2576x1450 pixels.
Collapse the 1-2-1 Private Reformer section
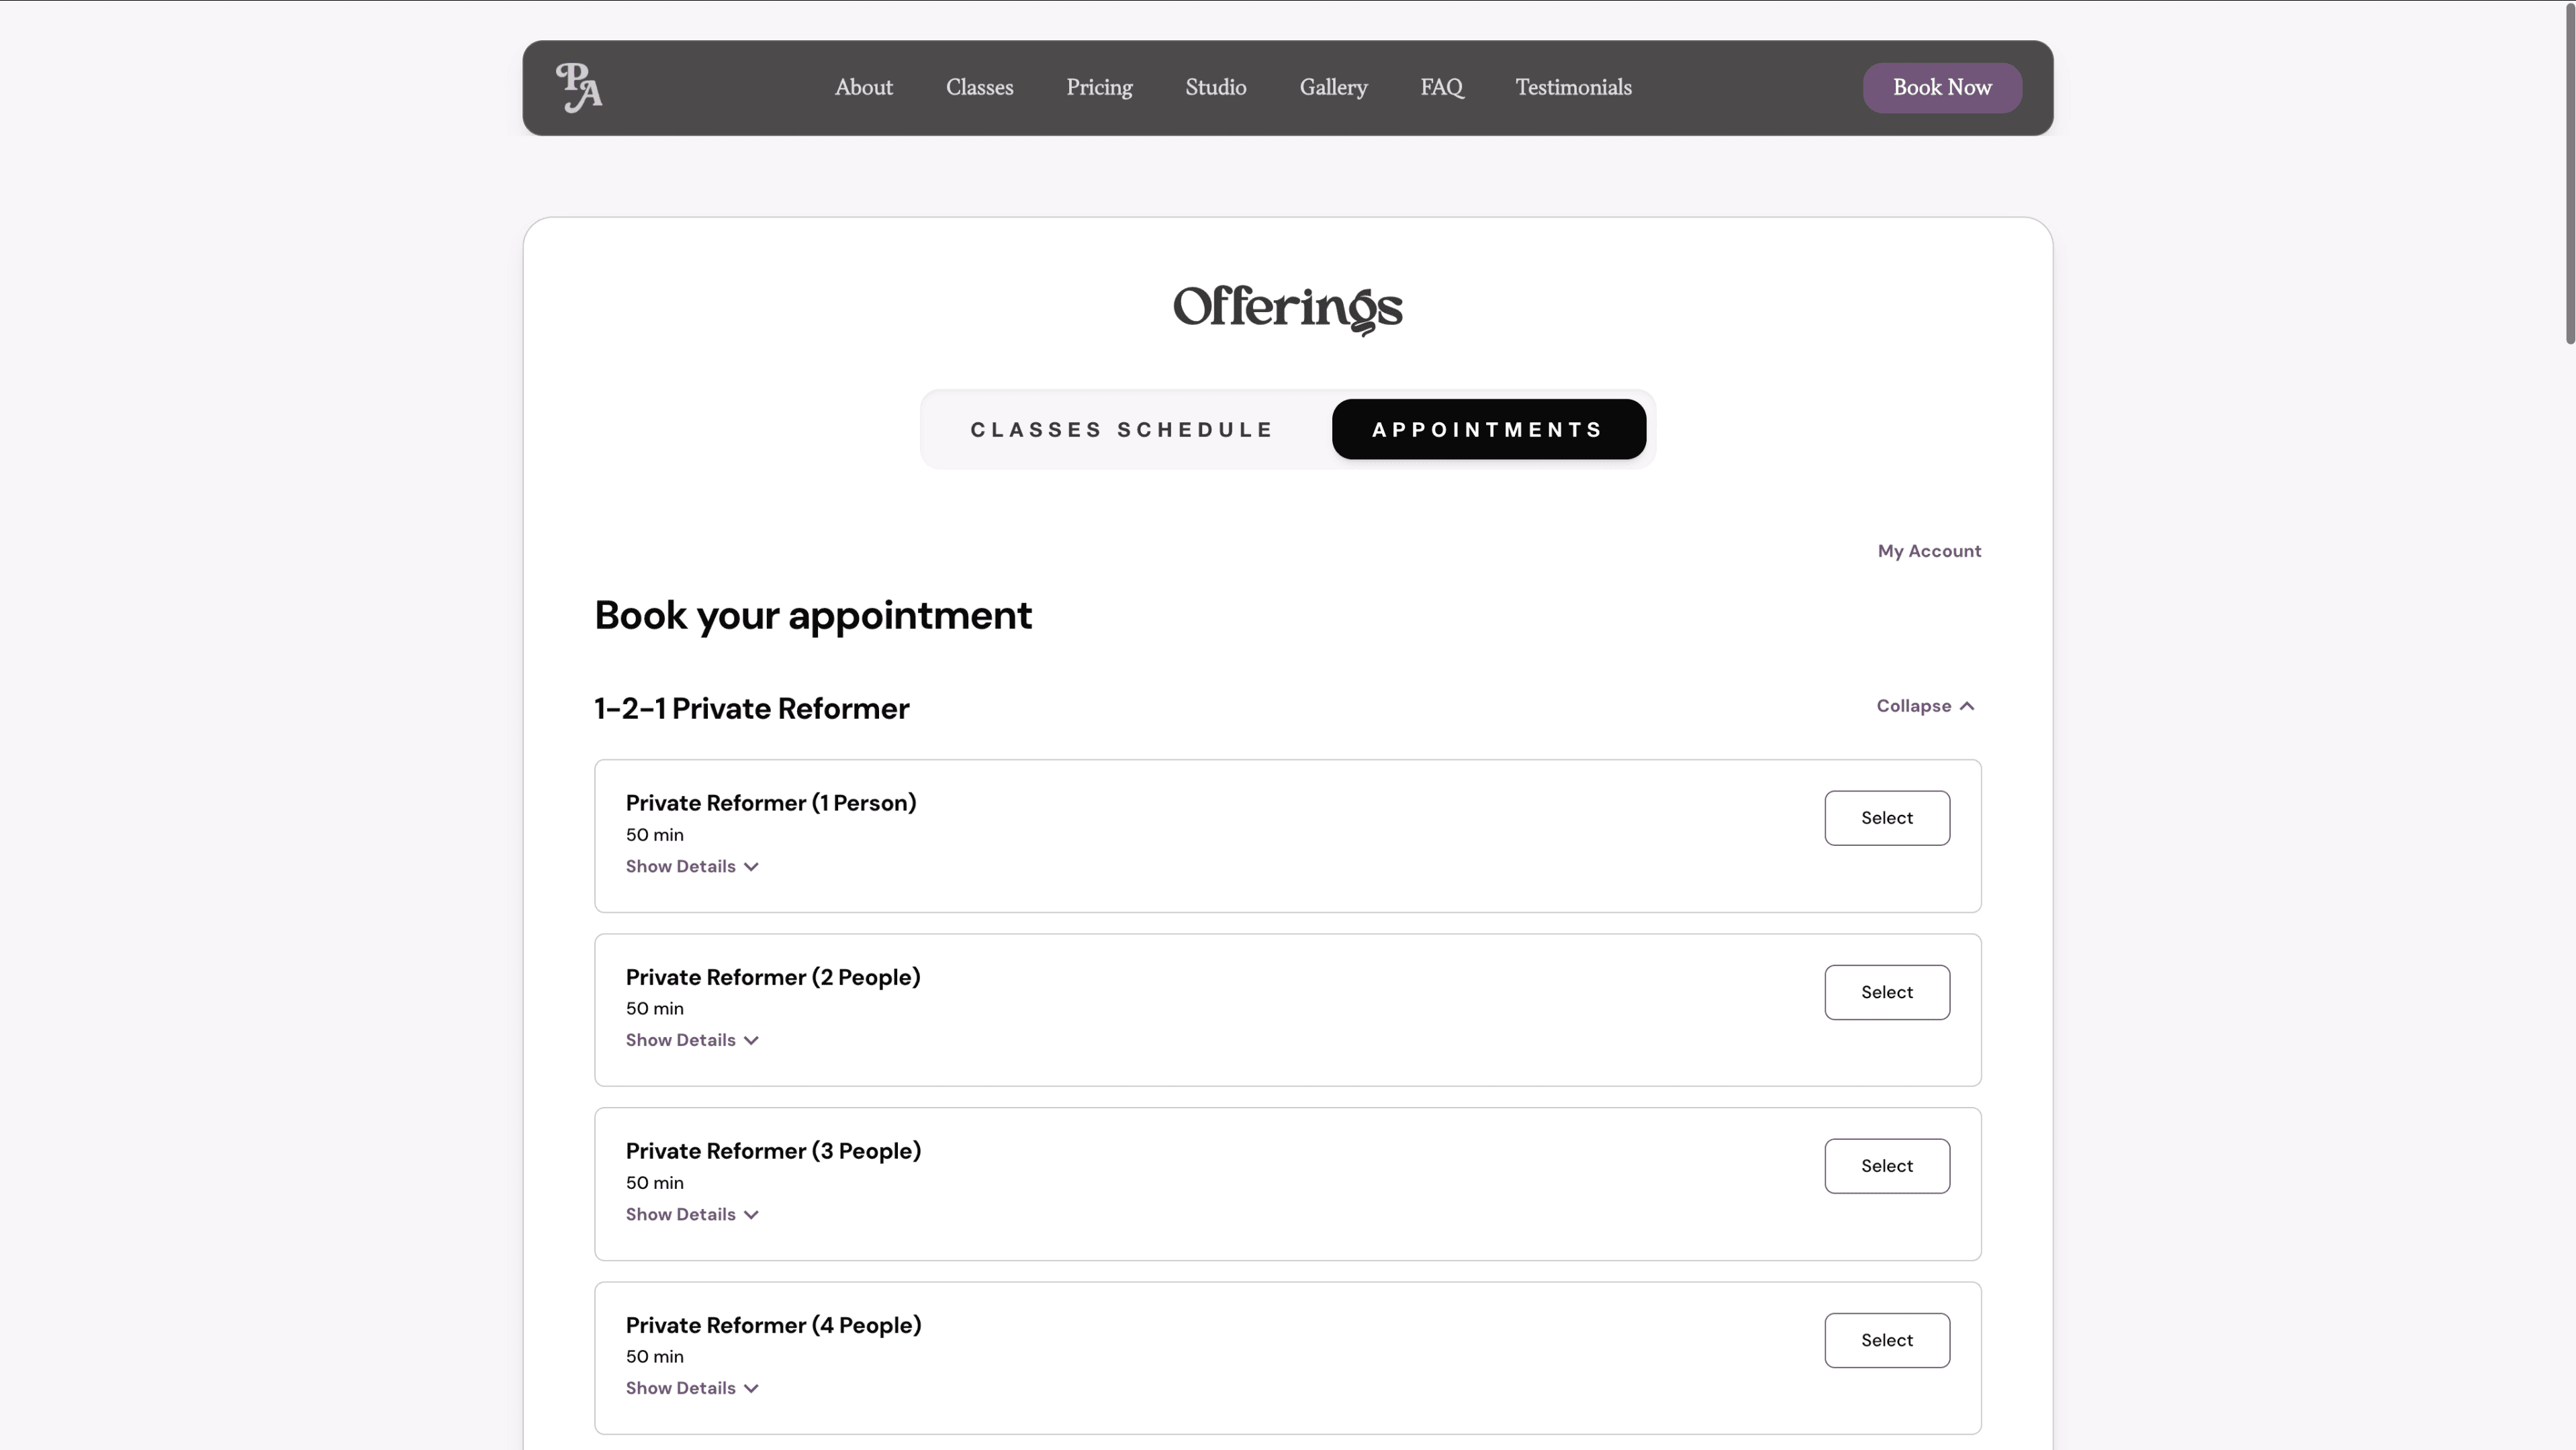point(1925,706)
